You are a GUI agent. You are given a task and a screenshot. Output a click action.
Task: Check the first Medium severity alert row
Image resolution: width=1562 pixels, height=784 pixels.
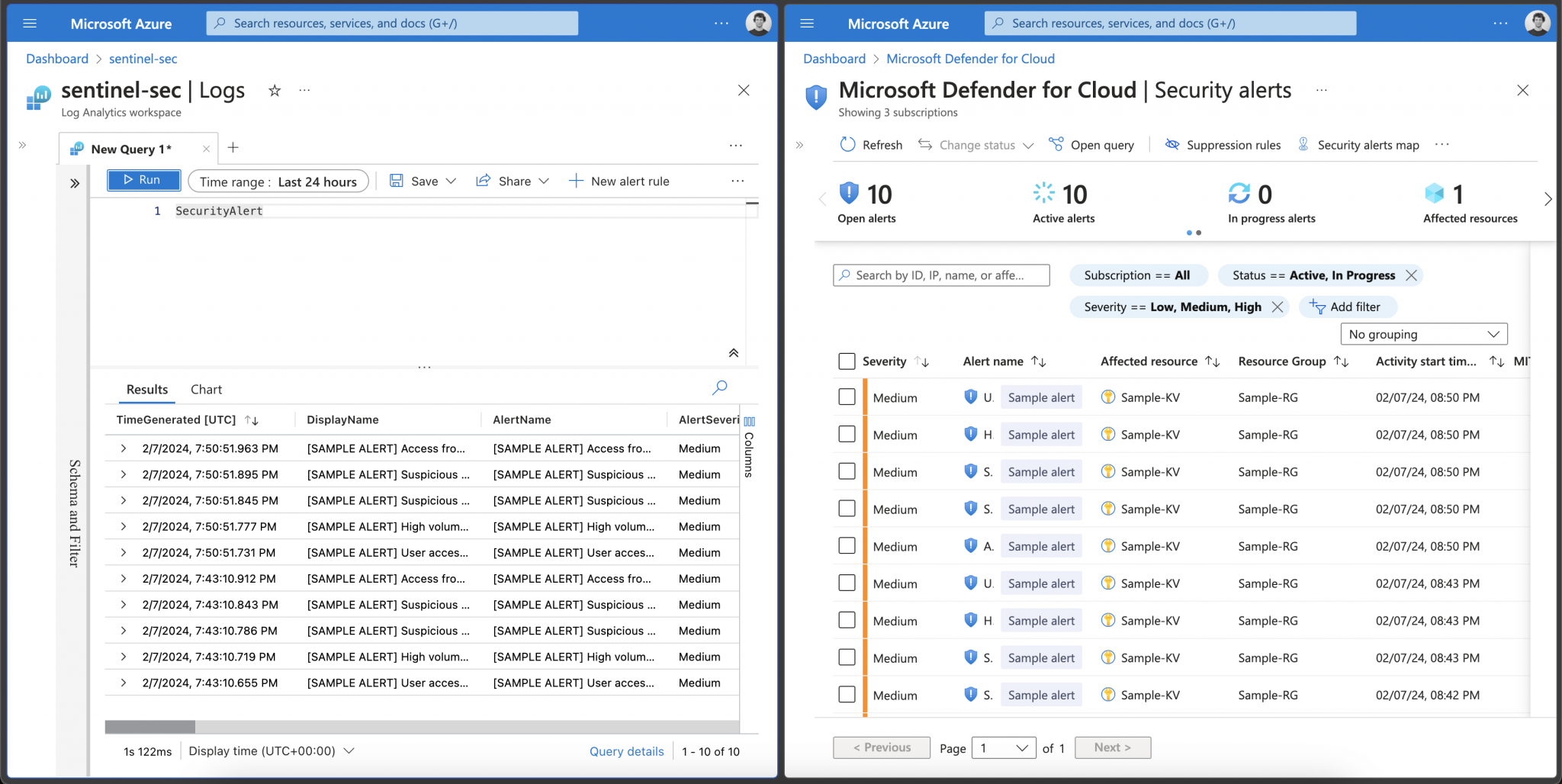(x=847, y=397)
